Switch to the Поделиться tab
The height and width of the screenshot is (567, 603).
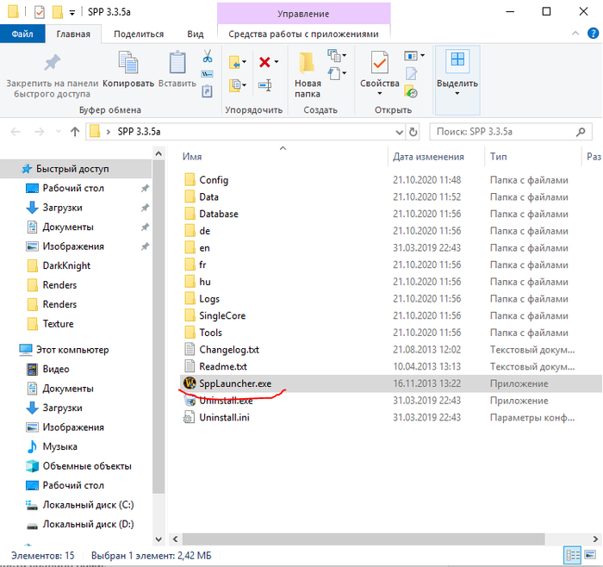pyautogui.click(x=139, y=34)
